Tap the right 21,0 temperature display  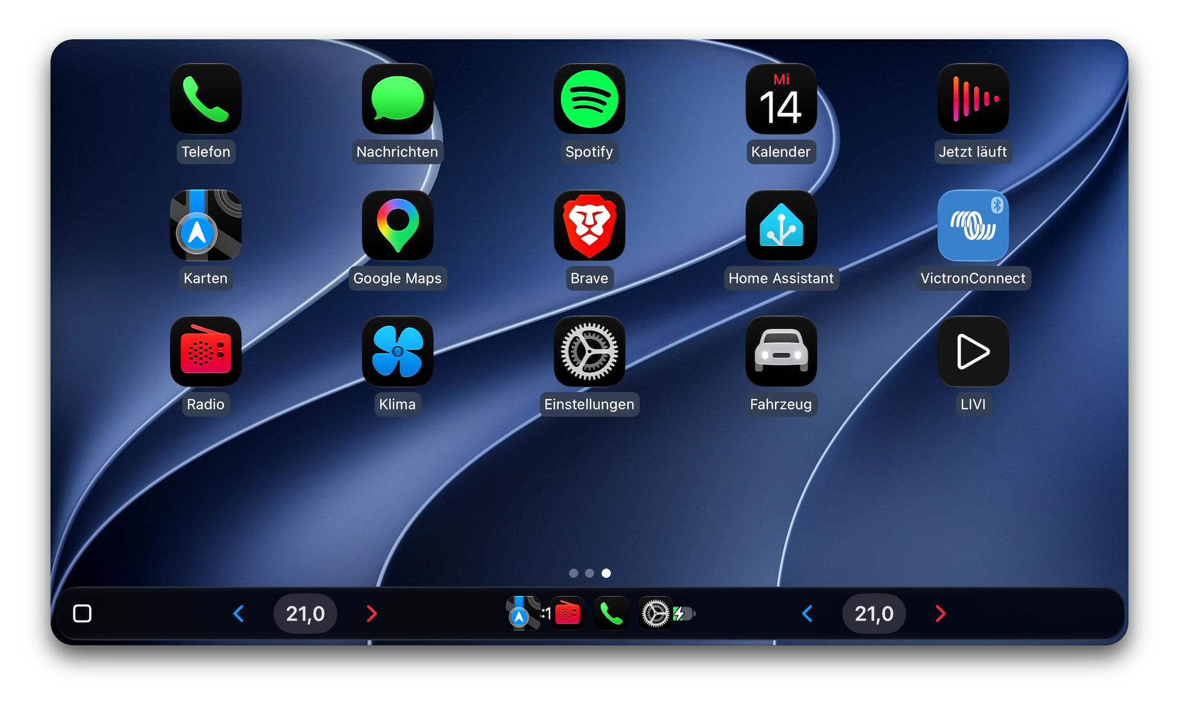pos(874,614)
